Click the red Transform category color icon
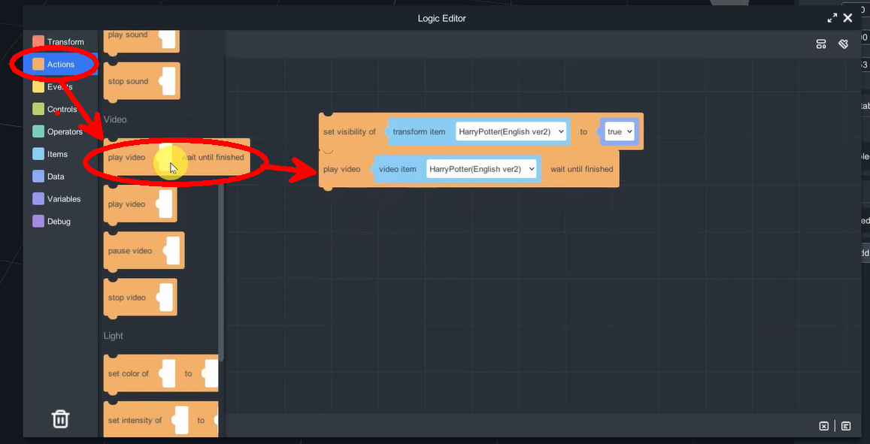Image resolution: width=870 pixels, height=444 pixels. (x=38, y=41)
